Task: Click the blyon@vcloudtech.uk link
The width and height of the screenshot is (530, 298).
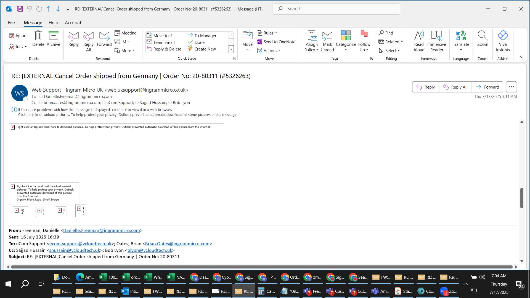Action: [x=150, y=250]
